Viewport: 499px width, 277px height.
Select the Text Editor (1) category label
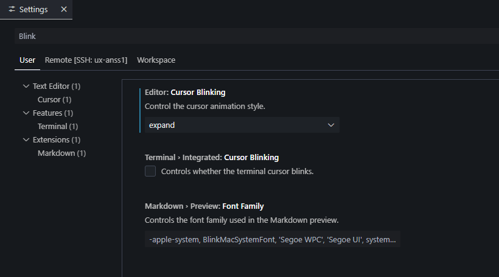(x=56, y=86)
